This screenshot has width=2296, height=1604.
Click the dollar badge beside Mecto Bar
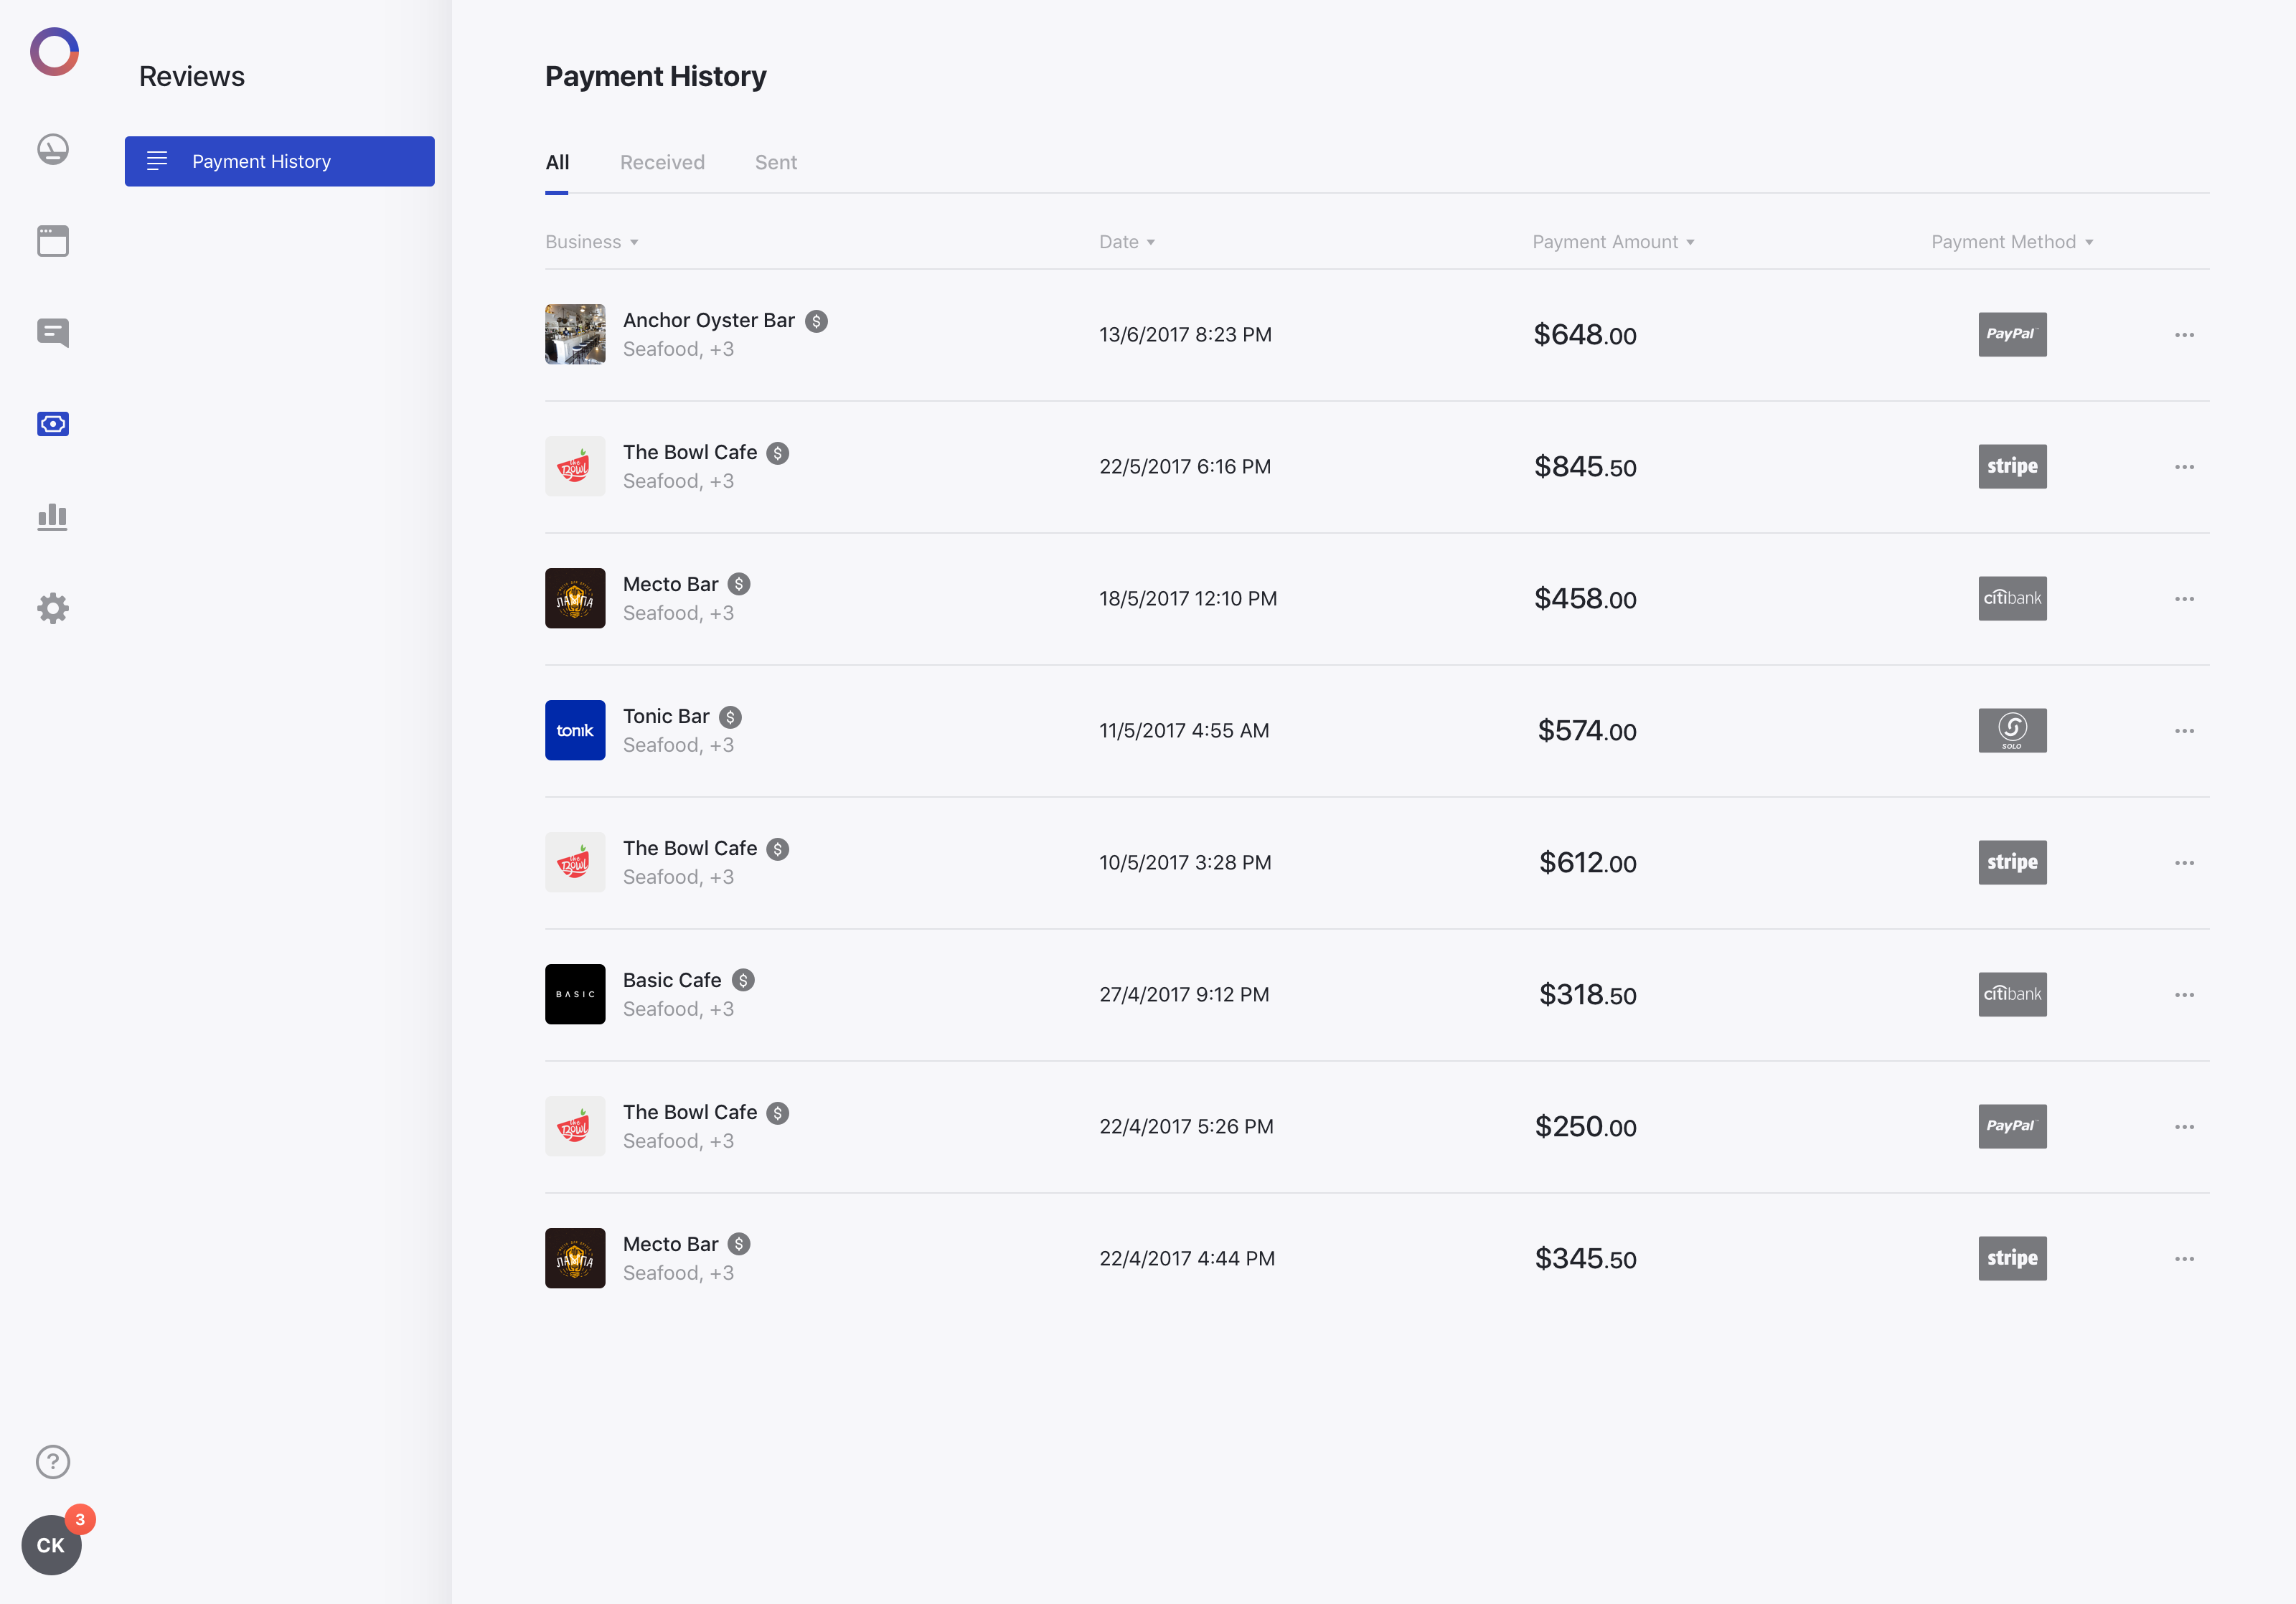coord(740,583)
